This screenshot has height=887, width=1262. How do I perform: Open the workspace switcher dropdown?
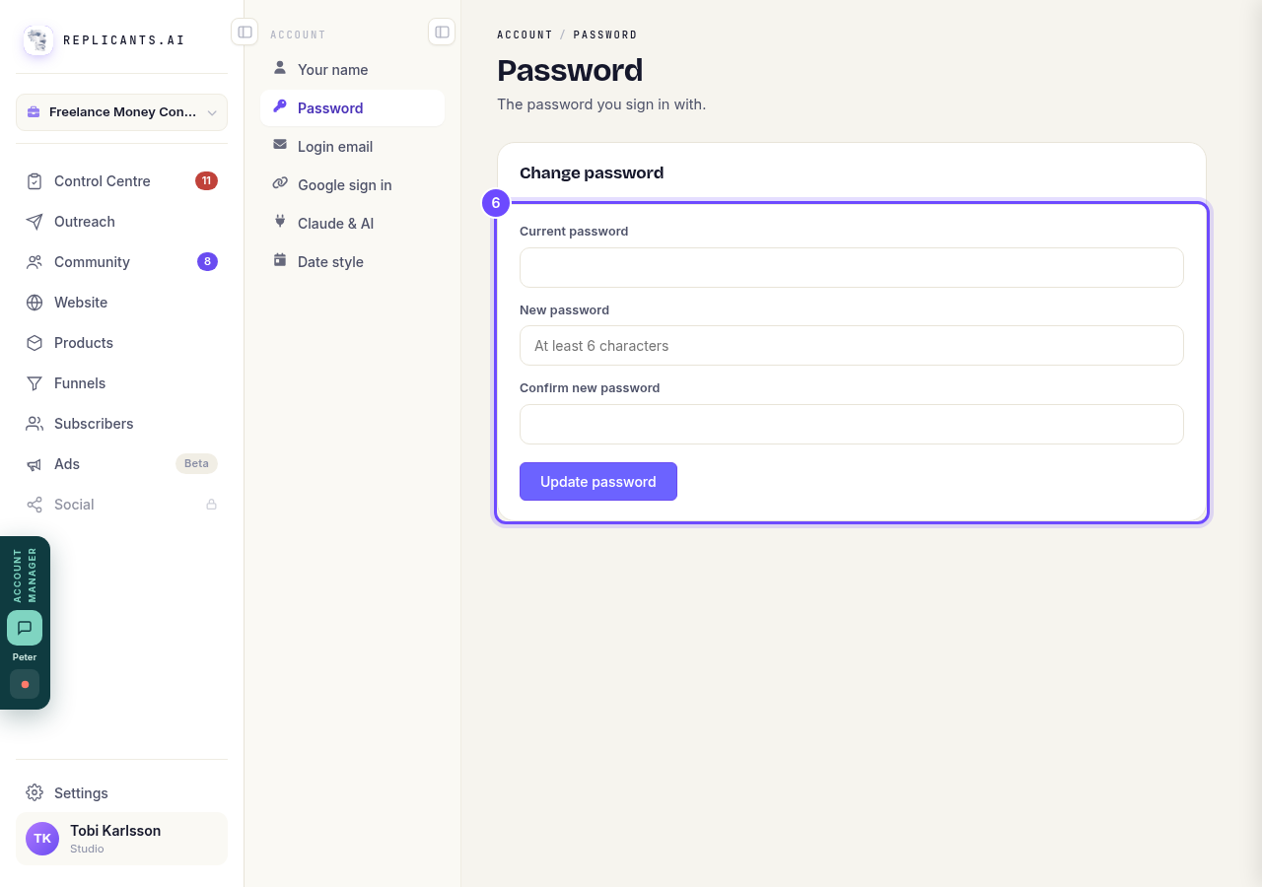121,112
